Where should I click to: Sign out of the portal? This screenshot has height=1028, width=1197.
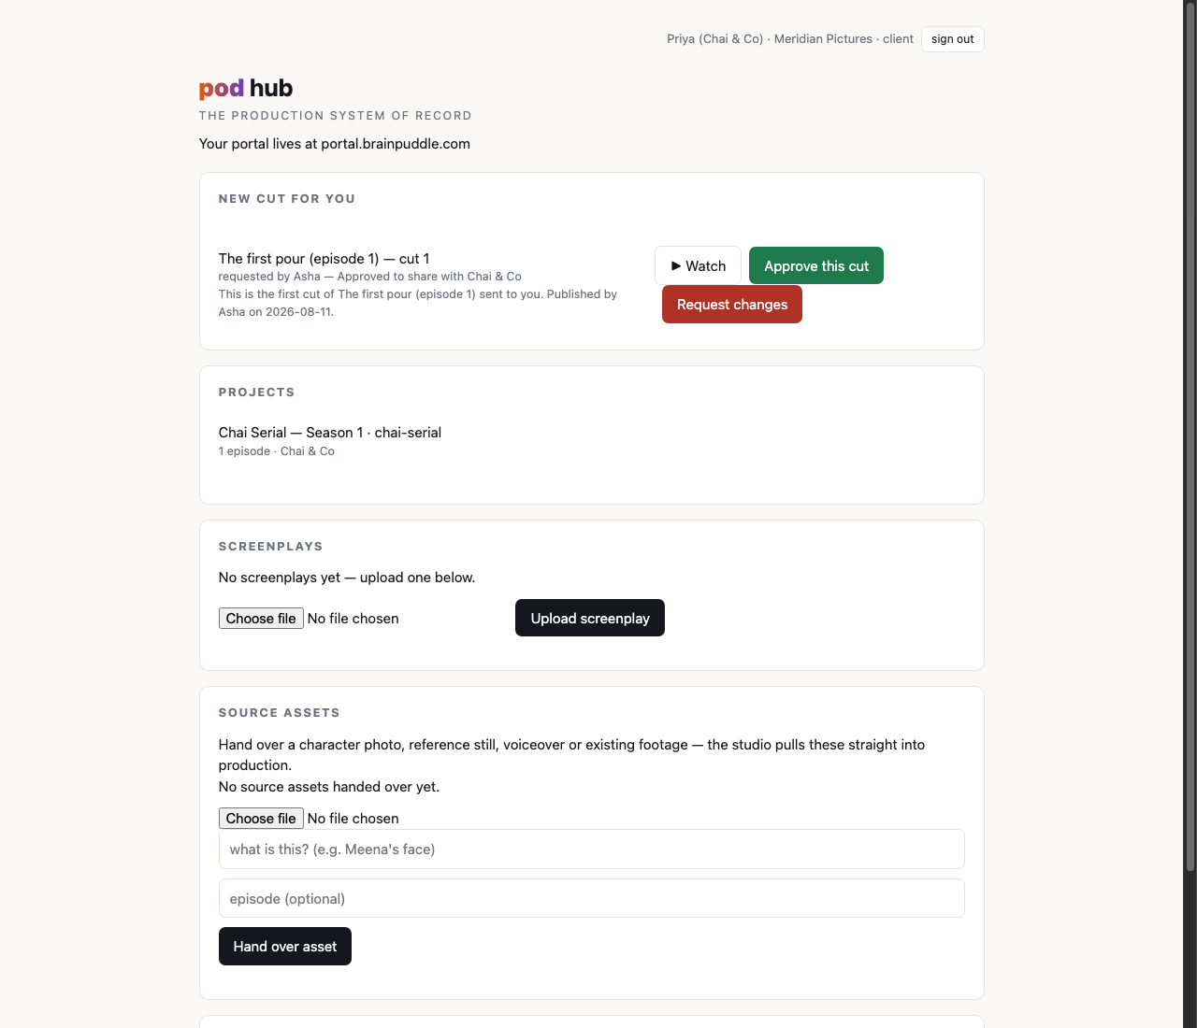coord(953,39)
